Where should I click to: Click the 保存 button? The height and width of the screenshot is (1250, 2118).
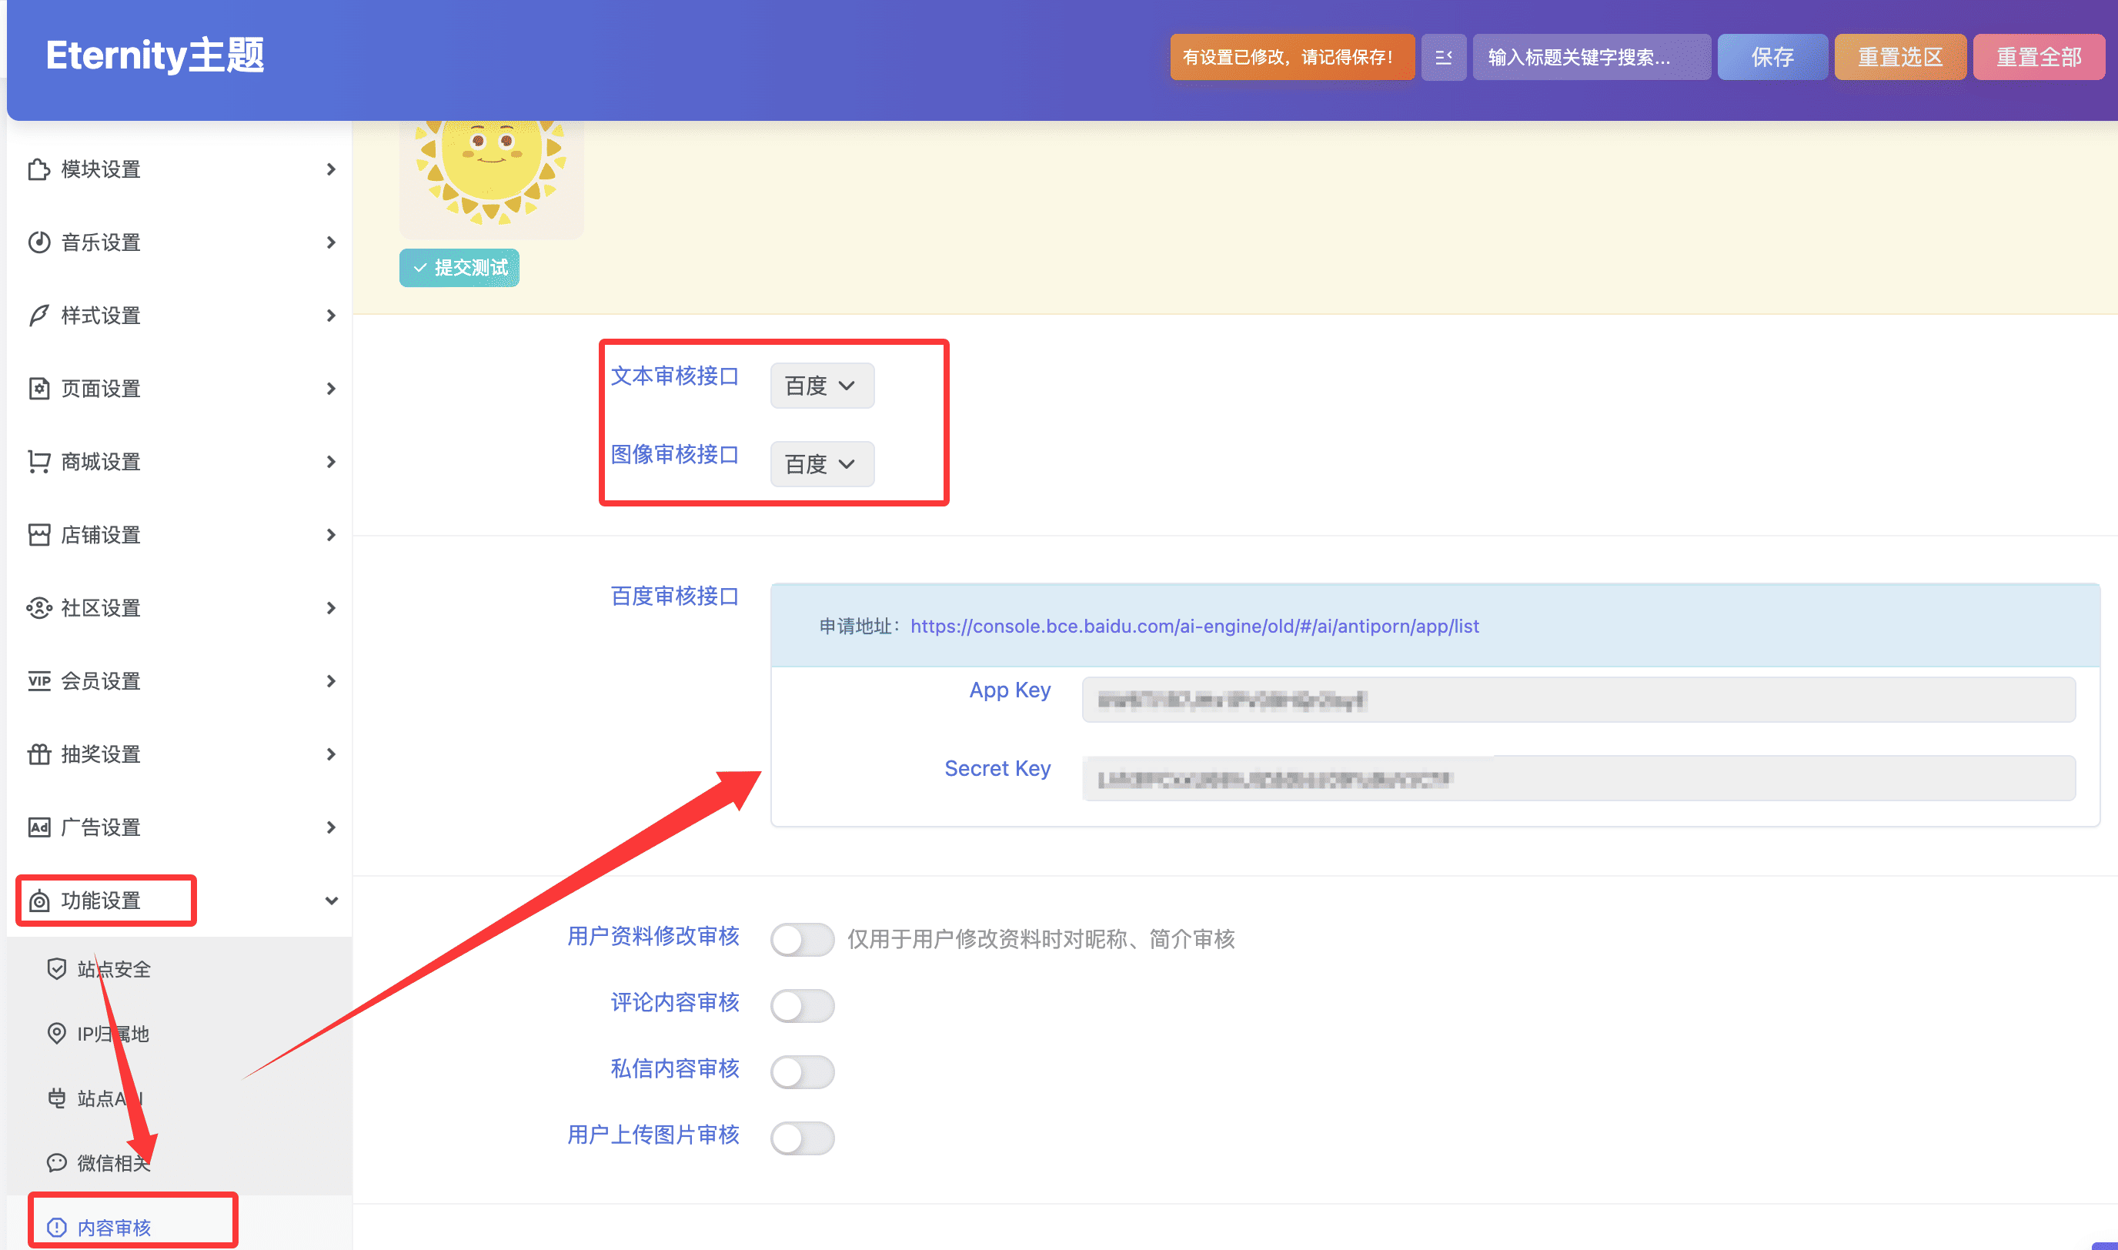coord(1771,57)
